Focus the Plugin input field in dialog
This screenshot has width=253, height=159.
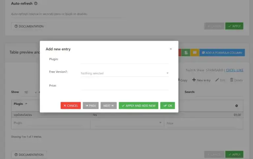[x=125, y=60]
